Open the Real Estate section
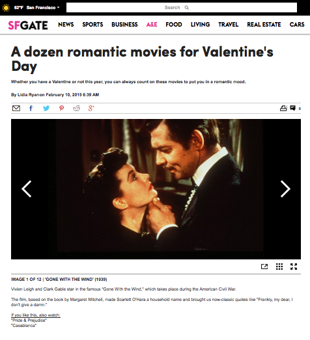This screenshot has height=340, width=310. (264, 25)
